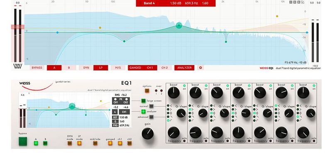Toggle ANALYZER in large screen toolbar

click(184, 68)
